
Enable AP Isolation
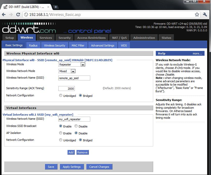(x=61, y=133)
